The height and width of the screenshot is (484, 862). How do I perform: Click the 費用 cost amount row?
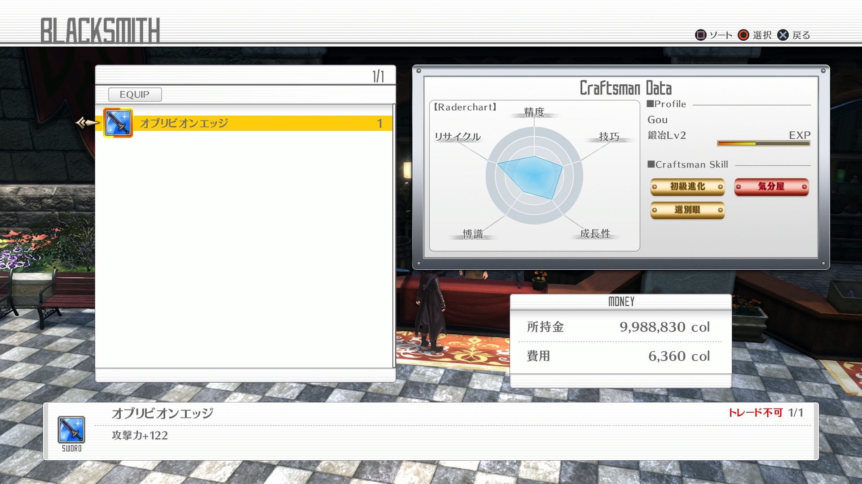620,356
